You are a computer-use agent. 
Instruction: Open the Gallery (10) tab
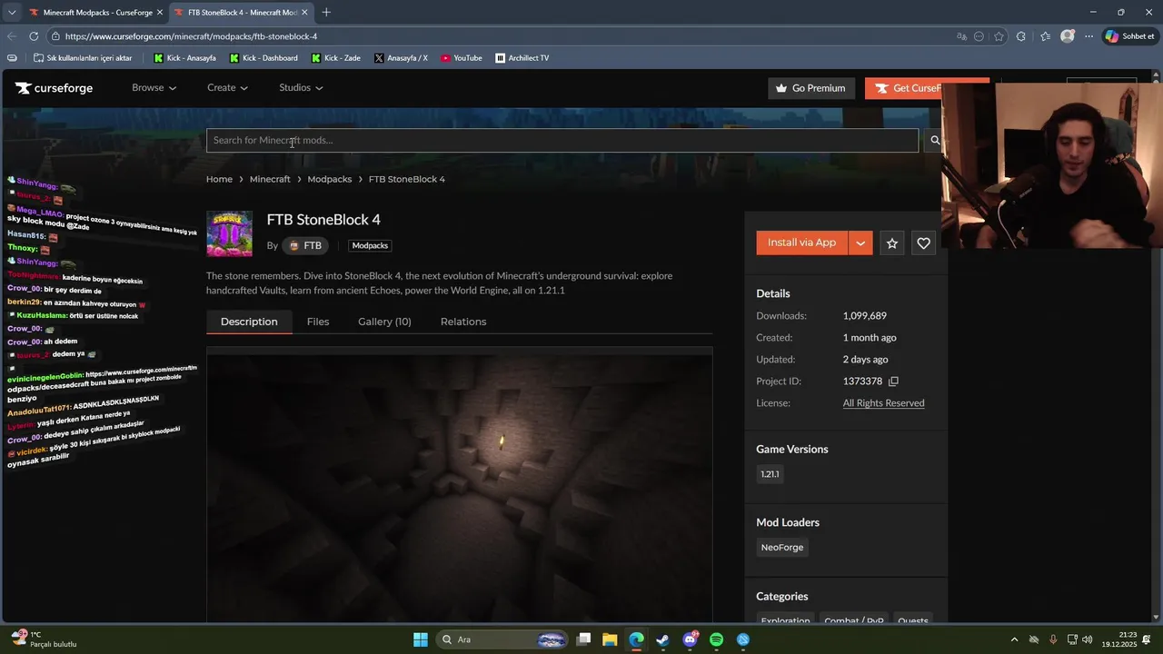[384, 322]
